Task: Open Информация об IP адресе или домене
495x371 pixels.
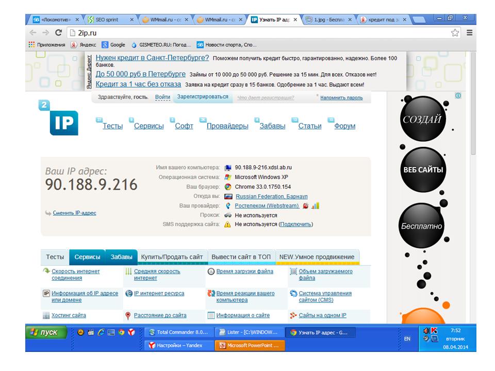Action: click(x=85, y=297)
